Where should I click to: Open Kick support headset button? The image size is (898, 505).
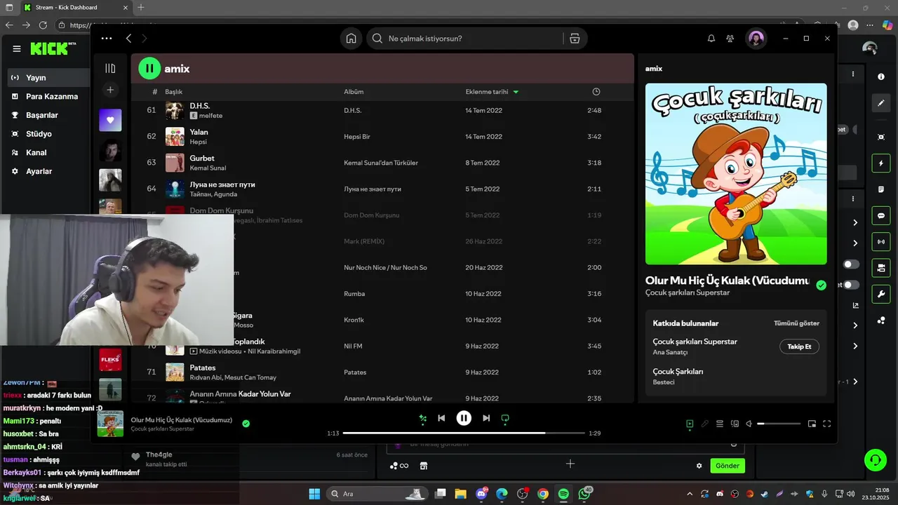pos(875,460)
